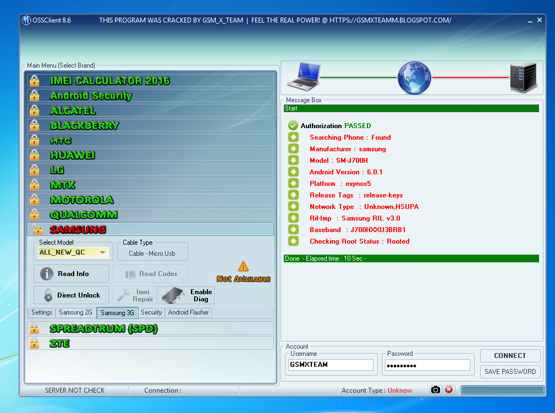The width and height of the screenshot is (555, 413).
Task: Click the status bar progress indicator
Action: [502, 390]
